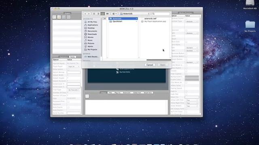259x145 pixels.
Task: Pick the Background Color swatch
Action: click(x=192, y=77)
